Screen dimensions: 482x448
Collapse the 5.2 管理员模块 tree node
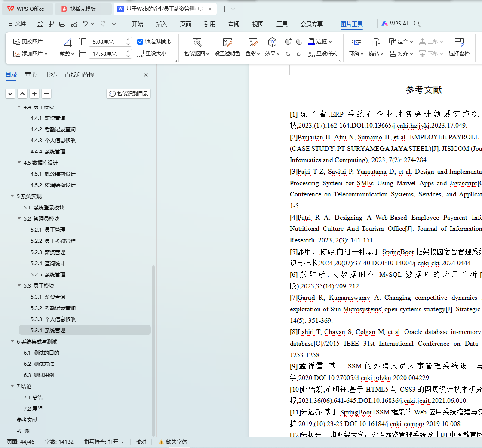click(19, 218)
